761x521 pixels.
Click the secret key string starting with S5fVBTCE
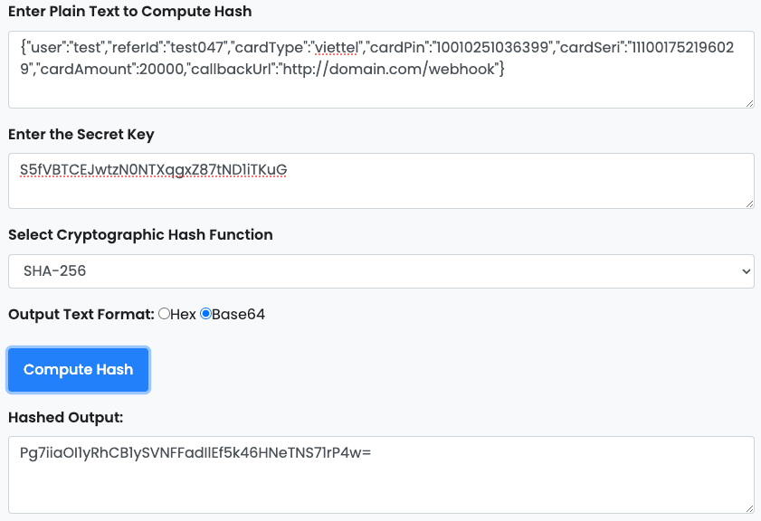pyautogui.click(x=153, y=168)
